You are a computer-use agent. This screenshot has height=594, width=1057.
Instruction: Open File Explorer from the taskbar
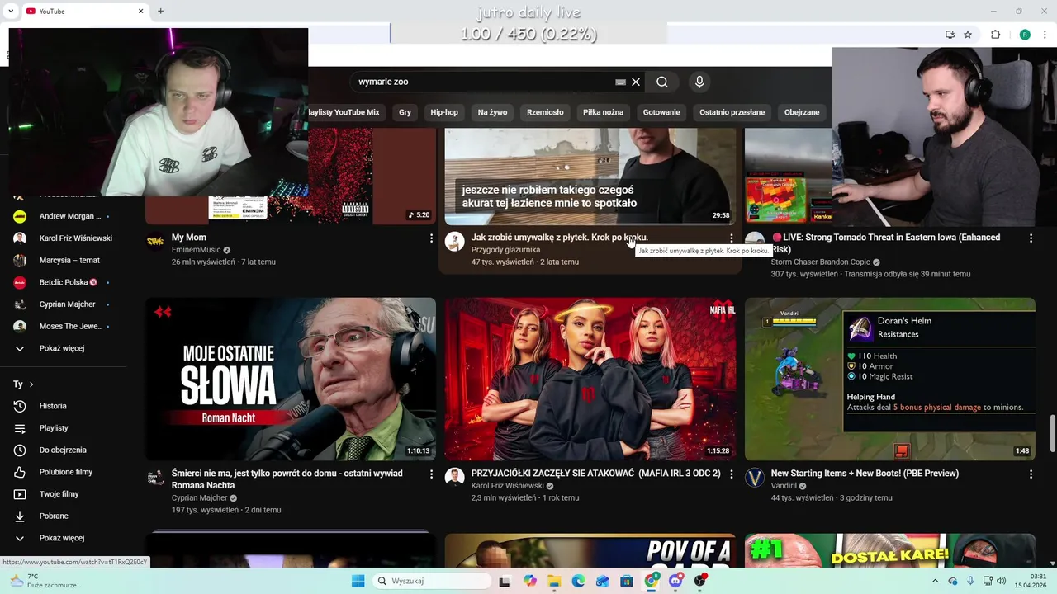click(554, 581)
